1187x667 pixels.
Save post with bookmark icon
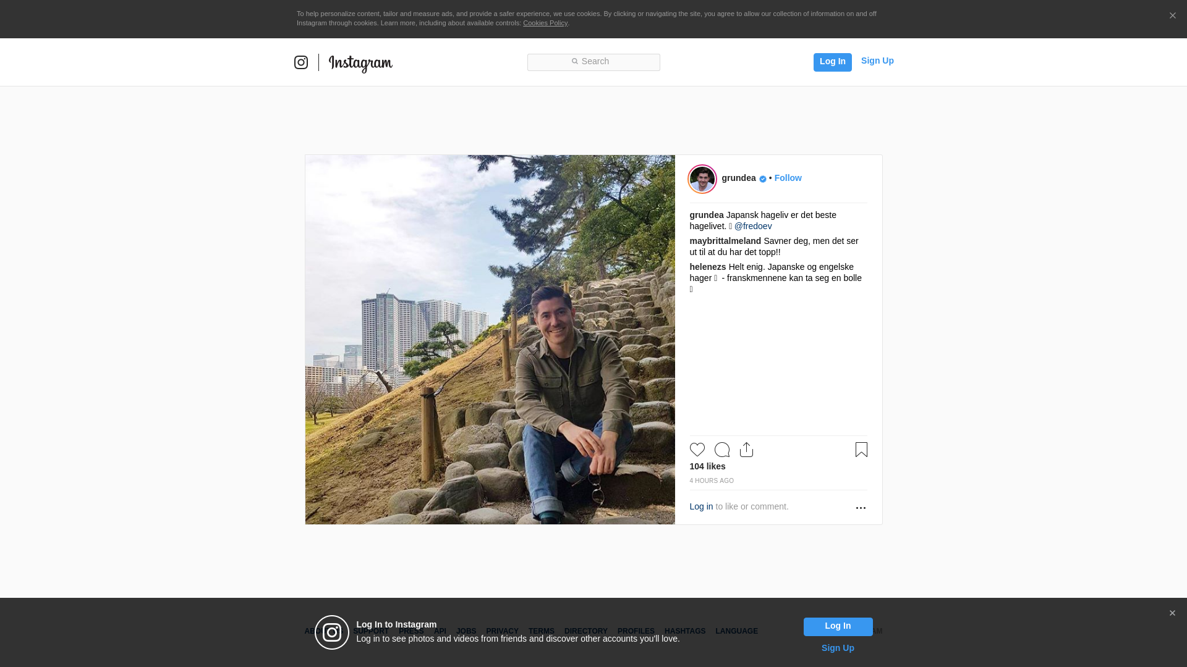[x=861, y=450]
